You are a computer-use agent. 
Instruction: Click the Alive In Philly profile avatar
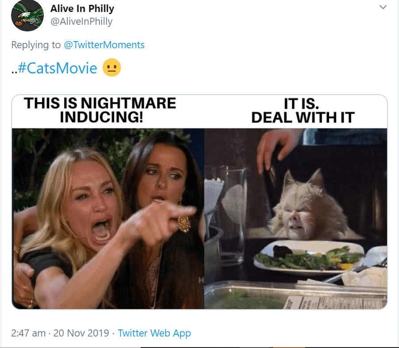27,15
